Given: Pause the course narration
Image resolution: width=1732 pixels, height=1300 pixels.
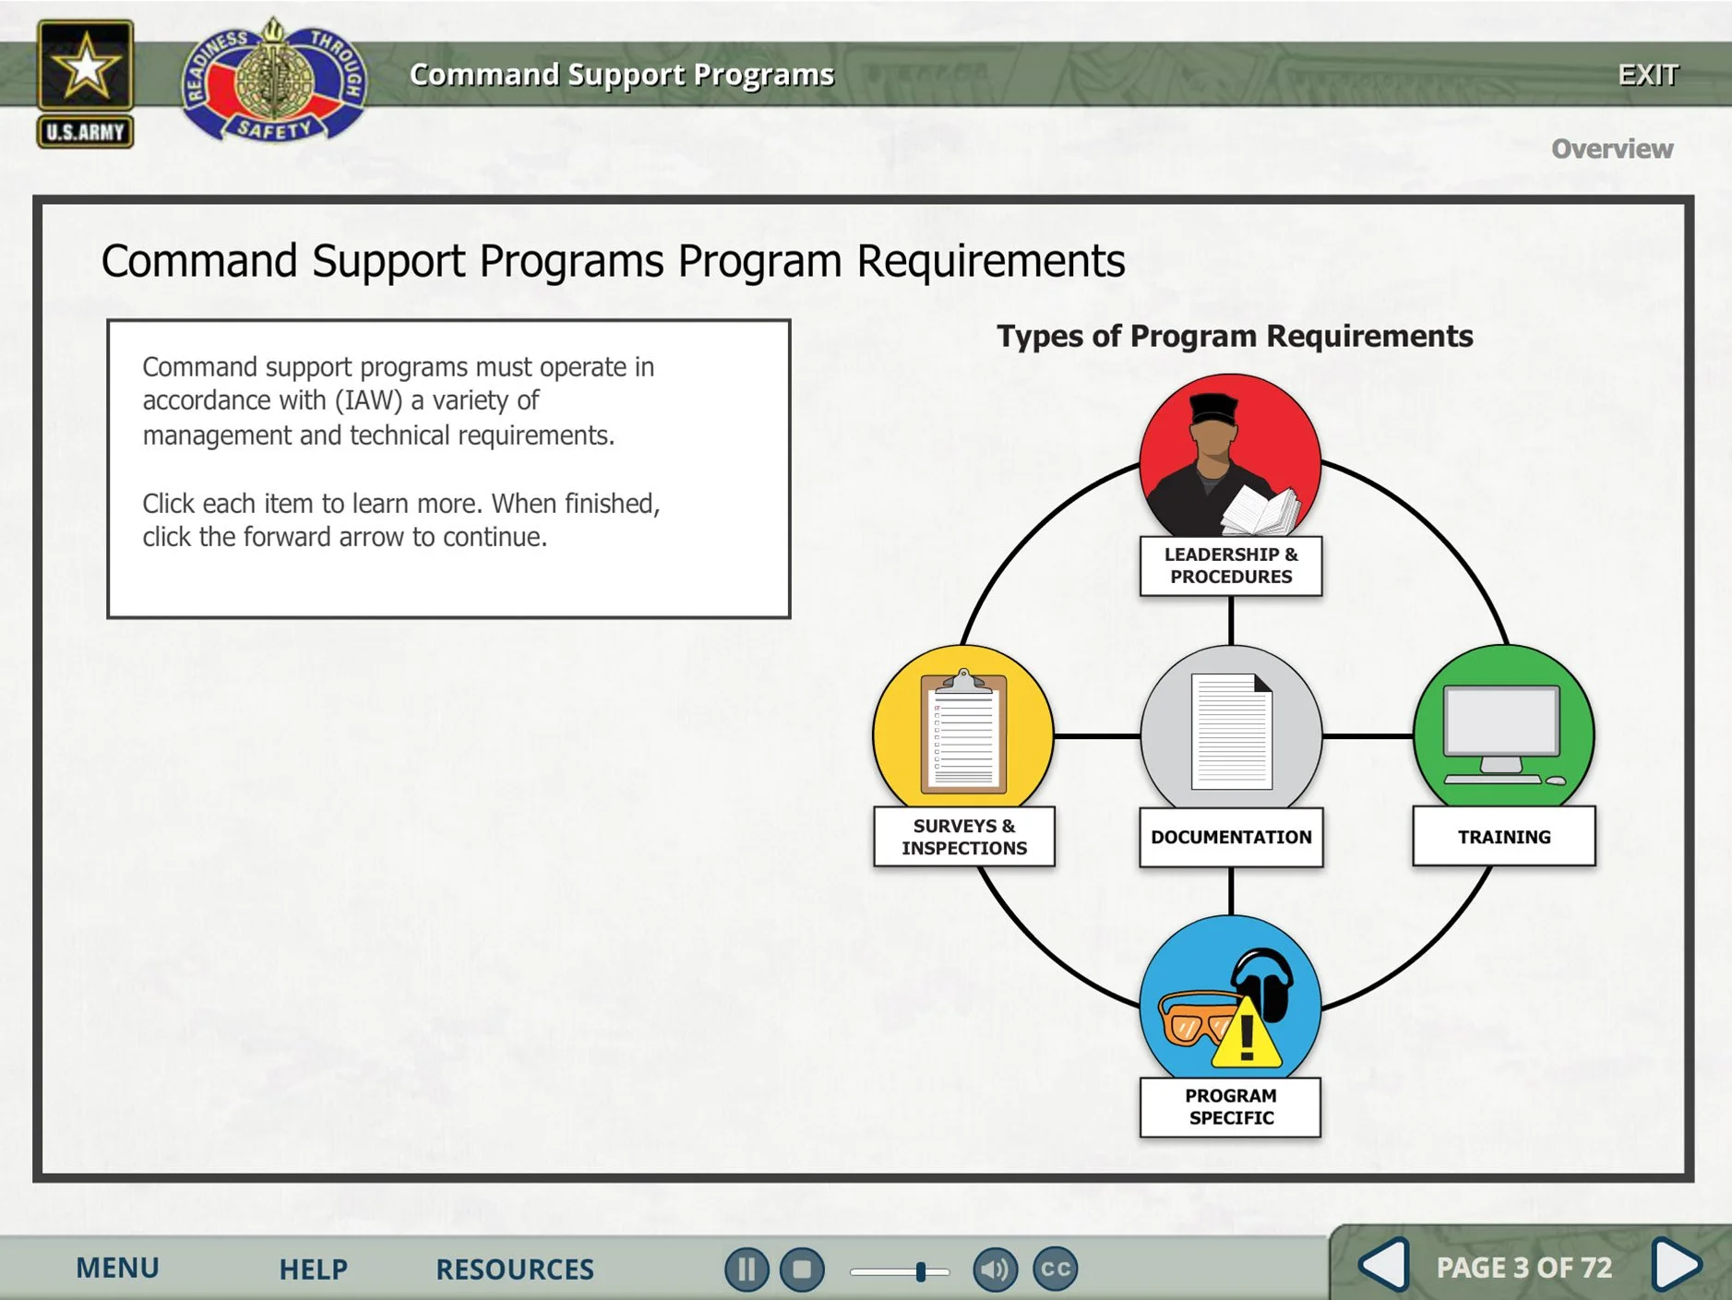Looking at the screenshot, I should pos(746,1270).
